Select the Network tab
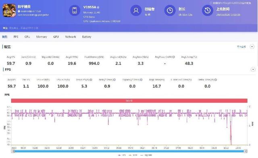The image size is (258, 158). (71, 36)
